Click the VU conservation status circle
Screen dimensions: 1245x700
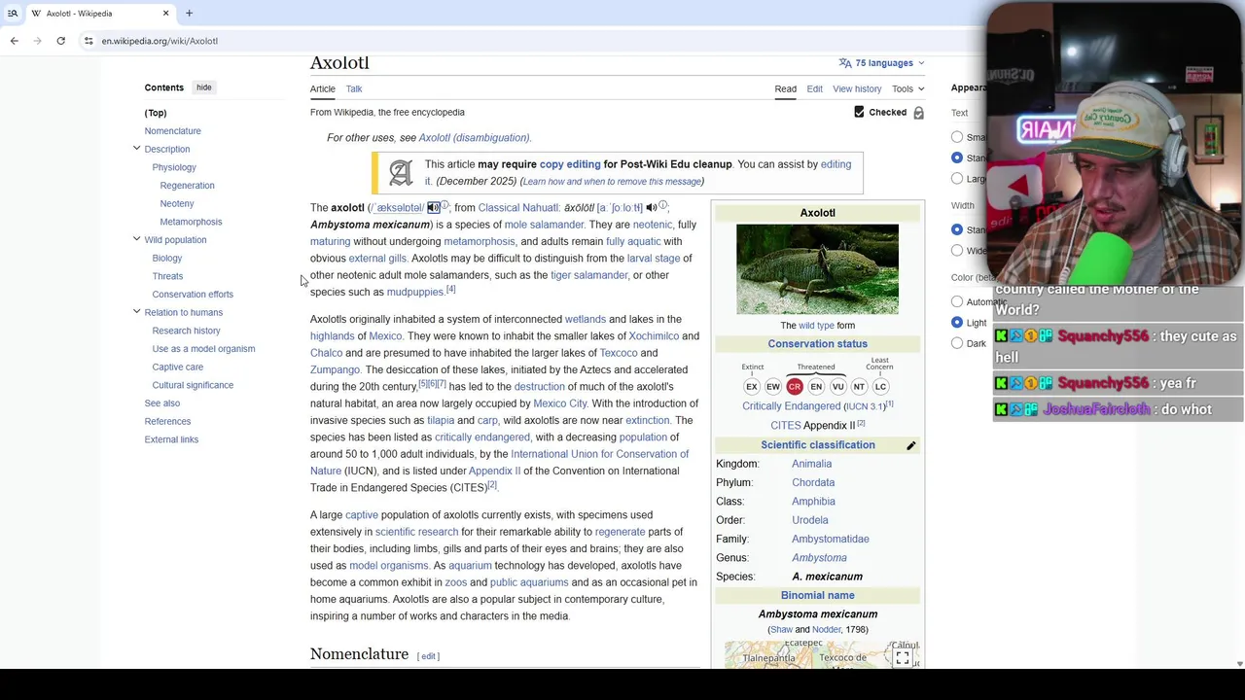point(837,387)
